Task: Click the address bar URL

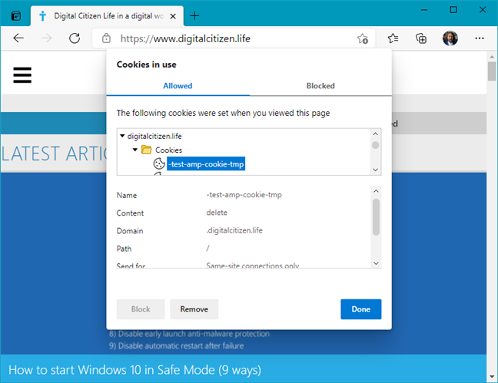Action: tap(185, 38)
